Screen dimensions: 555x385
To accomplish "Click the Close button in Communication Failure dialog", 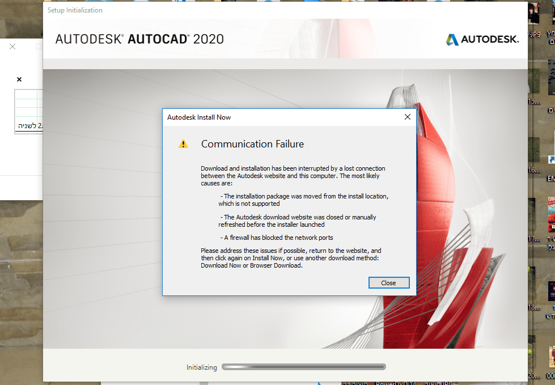I will tap(389, 283).
